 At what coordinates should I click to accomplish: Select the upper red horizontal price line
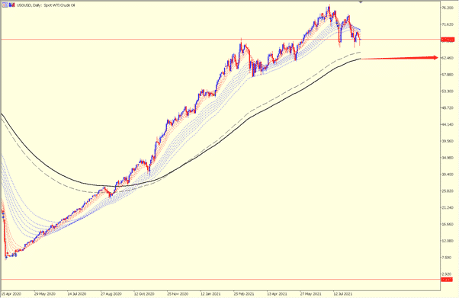(220, 39)
